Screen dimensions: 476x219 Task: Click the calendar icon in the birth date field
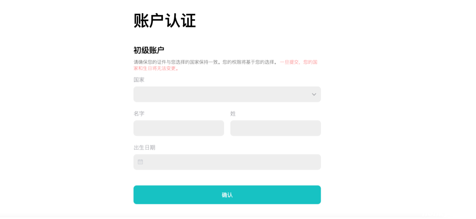click(x=140, y=162)
